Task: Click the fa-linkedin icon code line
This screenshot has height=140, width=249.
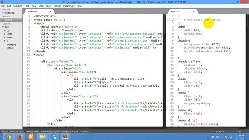Action: click(118, 110)
